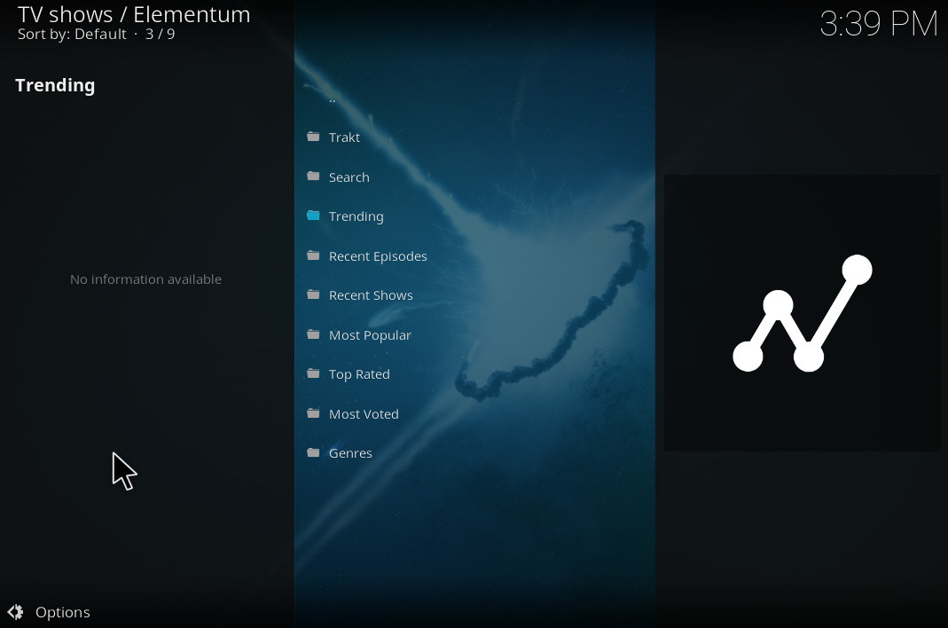This screenshot has width=948, height=628.
Task: Click the folder icon next to Trakt
Action: pyautogui.click(x=313, y=137)
